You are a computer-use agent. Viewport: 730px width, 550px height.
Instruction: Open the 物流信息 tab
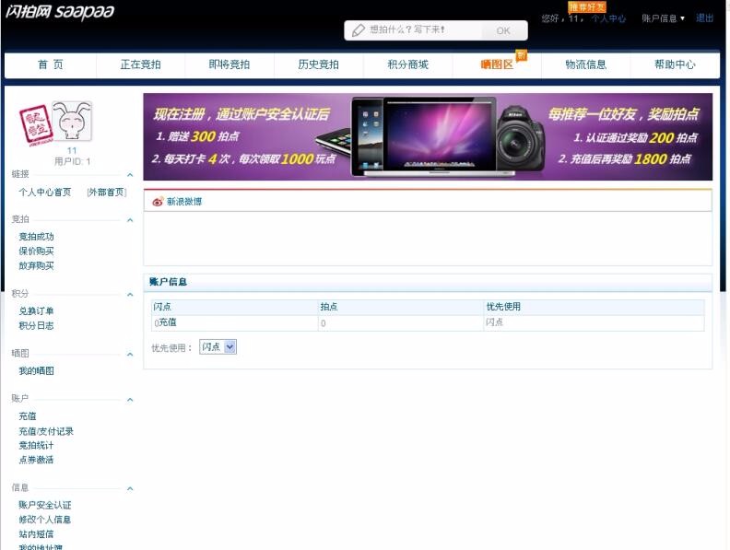585,64
